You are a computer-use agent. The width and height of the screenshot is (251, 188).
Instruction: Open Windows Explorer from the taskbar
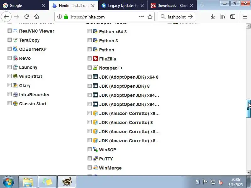(x=28, y=182)
